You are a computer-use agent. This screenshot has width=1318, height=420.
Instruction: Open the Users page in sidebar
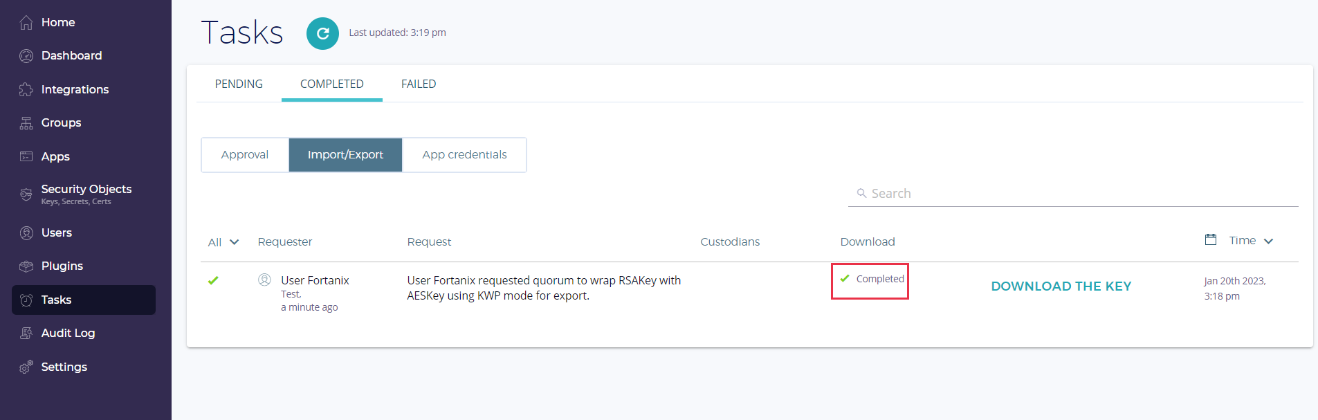click(x=57, y=233)
